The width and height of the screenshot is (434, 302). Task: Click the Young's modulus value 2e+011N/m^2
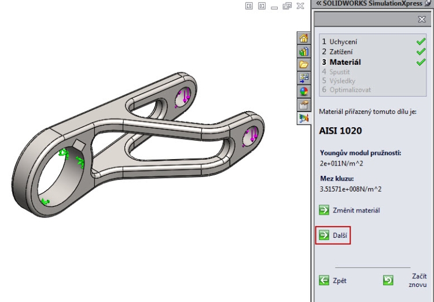click(x=341, y=164)
